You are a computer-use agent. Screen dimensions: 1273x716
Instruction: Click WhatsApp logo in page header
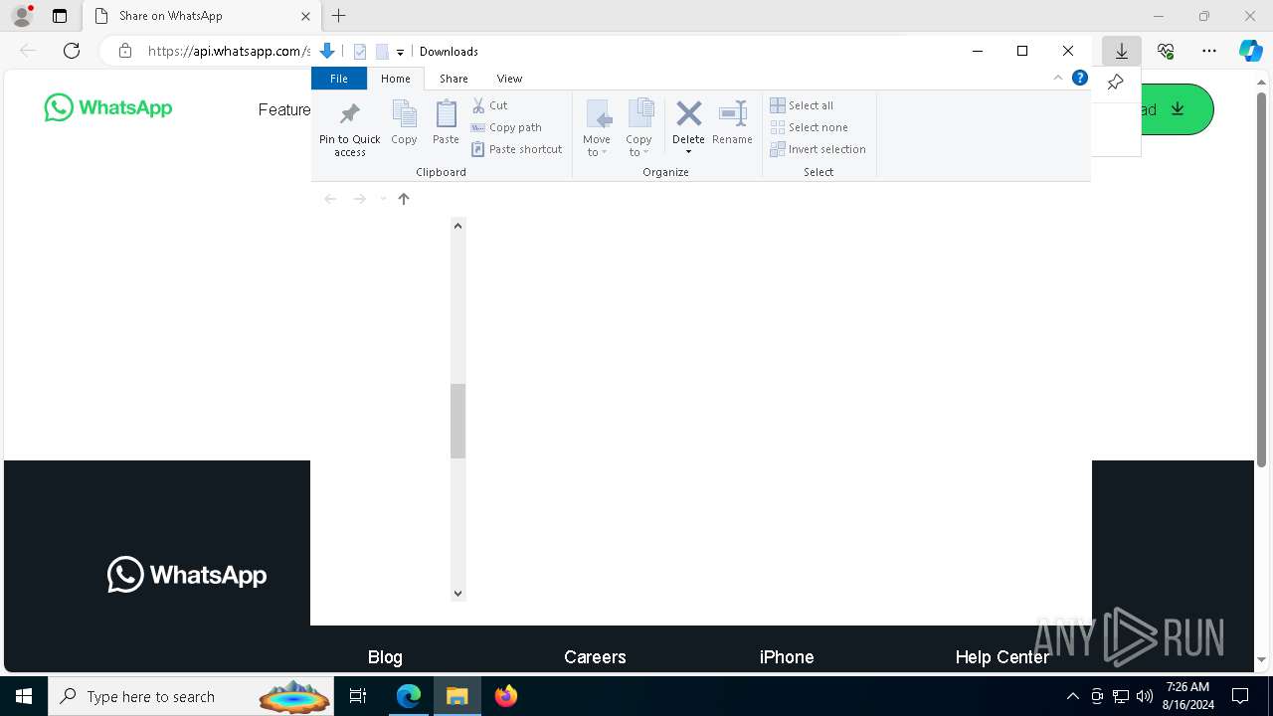point(108,108)
